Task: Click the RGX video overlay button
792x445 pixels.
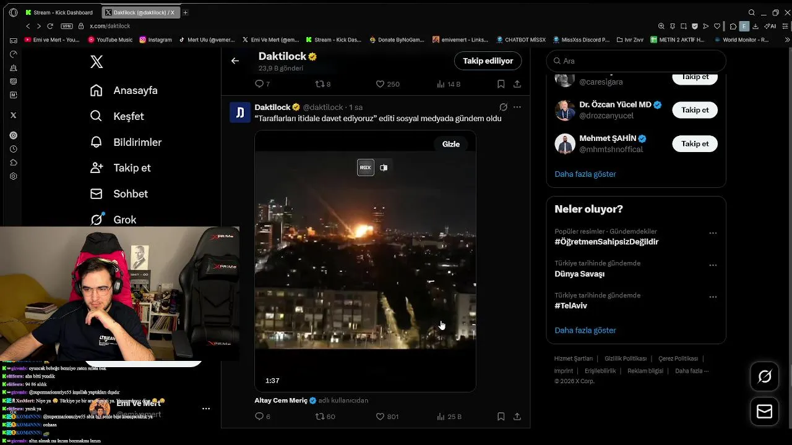Action: click(366, 167)
